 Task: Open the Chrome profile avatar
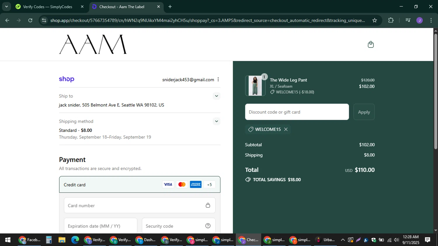tap(420, 20)
